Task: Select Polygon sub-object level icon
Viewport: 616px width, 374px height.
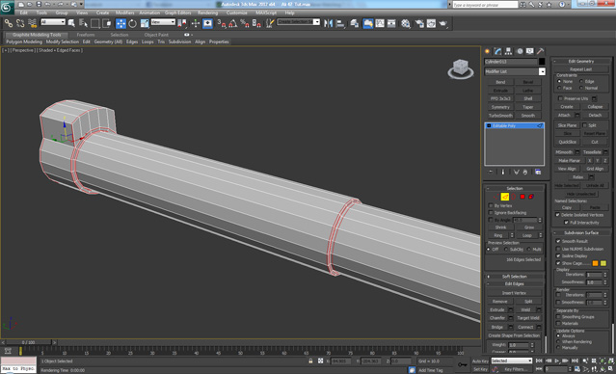Action: point(522,197)
